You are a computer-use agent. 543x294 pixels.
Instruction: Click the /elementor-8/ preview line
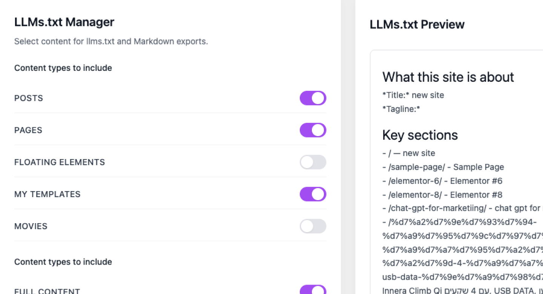(442, 195)
